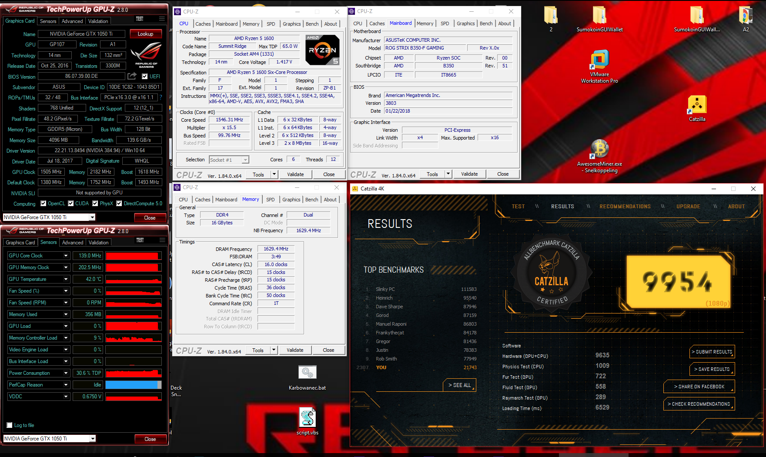Screen dimensions: 766x457
Task: Click the CPU-Z Memory window title icon
Action: 177,187
